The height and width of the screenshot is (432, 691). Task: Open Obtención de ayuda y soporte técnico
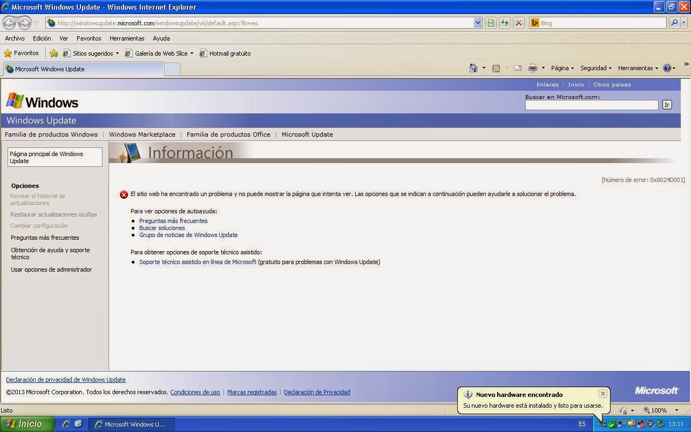click(x=50, y=253)
